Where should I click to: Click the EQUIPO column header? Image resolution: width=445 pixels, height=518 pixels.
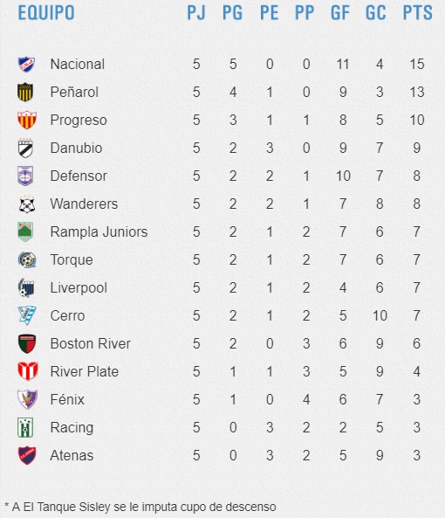coord(46,12)
